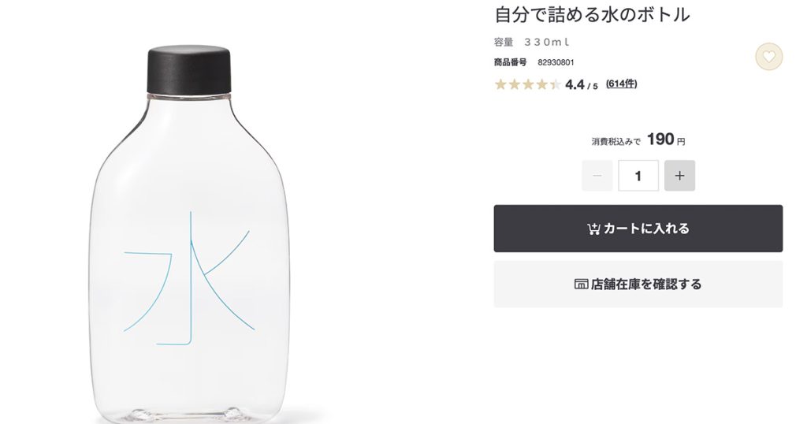
Task: Add product to favorites with heart icon
Action: coord(768,57)
